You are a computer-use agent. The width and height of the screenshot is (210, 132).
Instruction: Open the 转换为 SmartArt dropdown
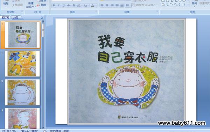tap(145, 5)
